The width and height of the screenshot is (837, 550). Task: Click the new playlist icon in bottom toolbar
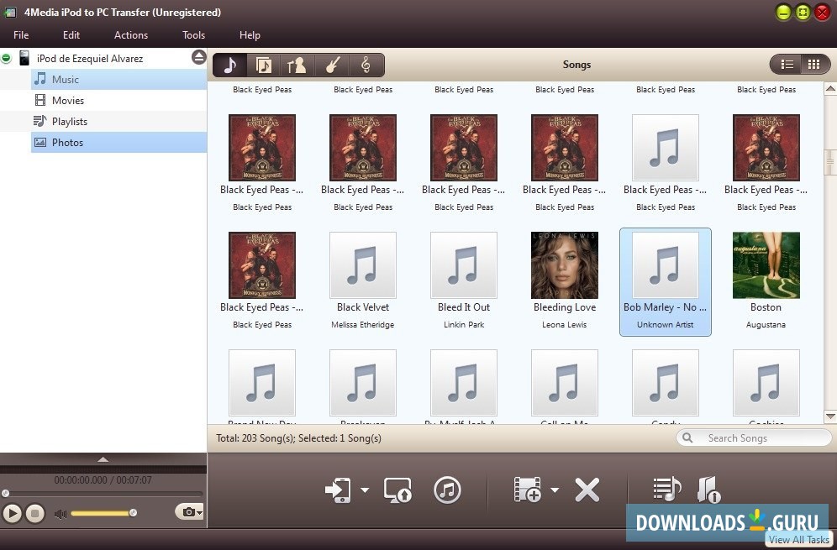(666, 490)
